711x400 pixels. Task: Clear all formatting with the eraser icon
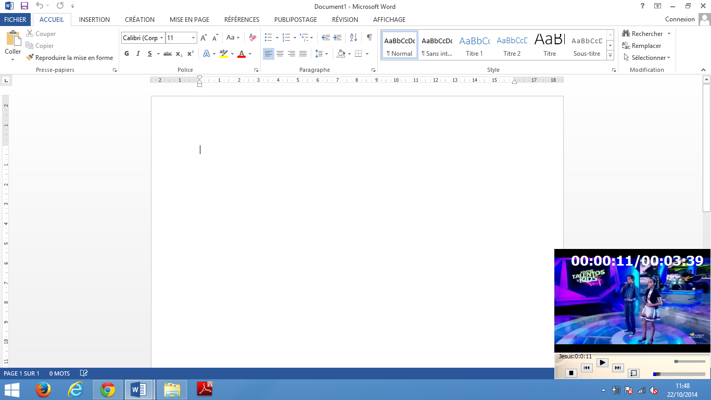(253, 38)
